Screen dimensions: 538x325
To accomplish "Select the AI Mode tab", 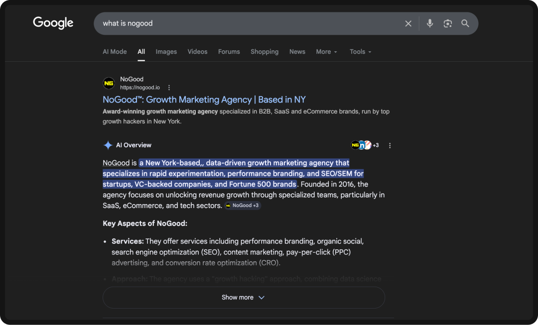I will (115, 51).
